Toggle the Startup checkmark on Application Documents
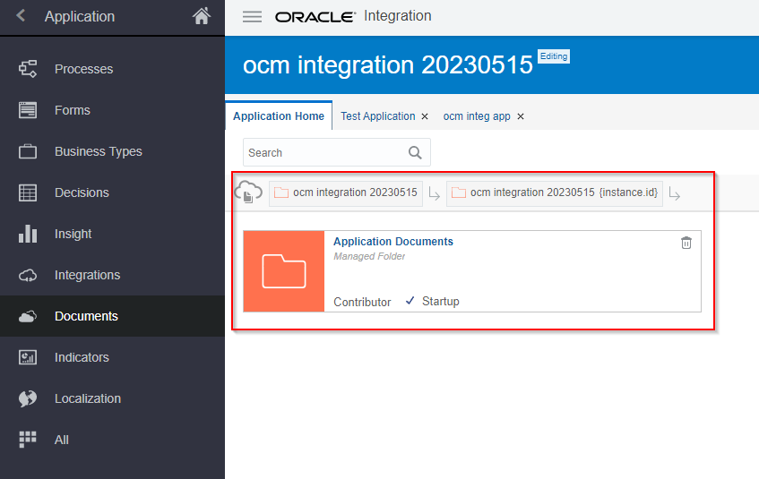Viewport: 759px width, 479px height. [x=410, y=301]
